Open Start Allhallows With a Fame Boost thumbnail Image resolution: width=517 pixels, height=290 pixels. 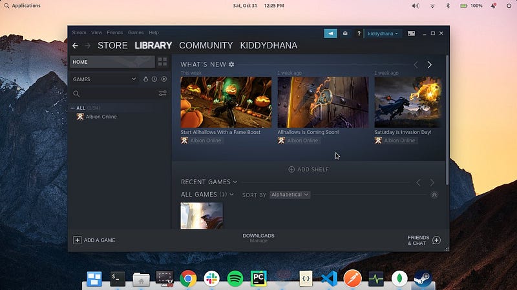[226, 102]
